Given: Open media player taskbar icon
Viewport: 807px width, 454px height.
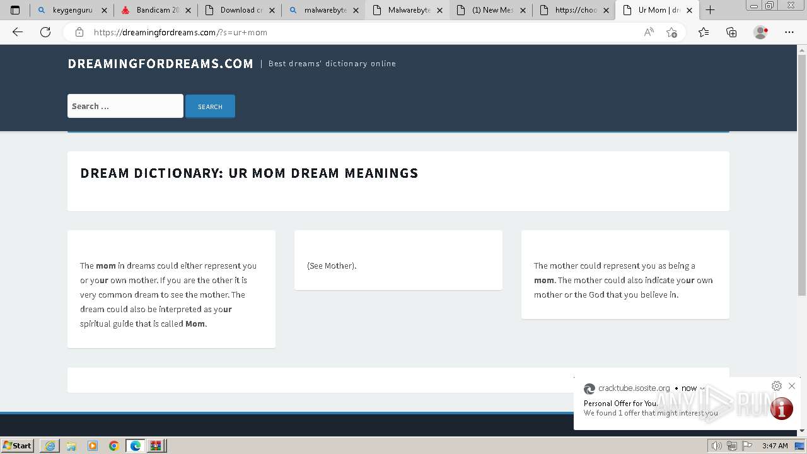Looking at the screenshot, I should point(93,446).
